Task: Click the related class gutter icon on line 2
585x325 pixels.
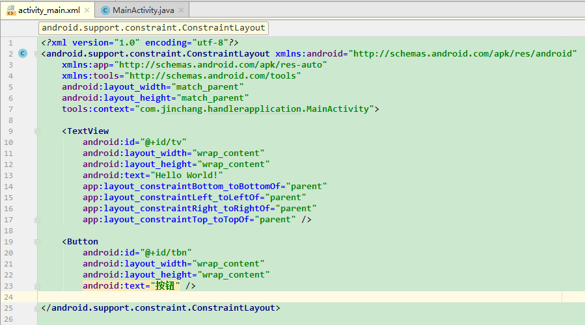Action: pos(23,53)
